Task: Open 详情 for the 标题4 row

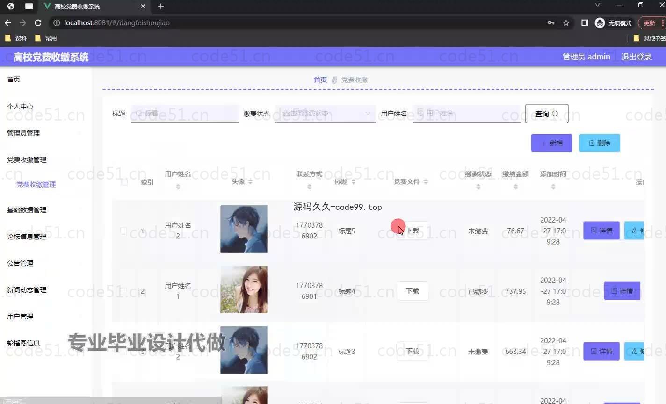Action: 622,291
